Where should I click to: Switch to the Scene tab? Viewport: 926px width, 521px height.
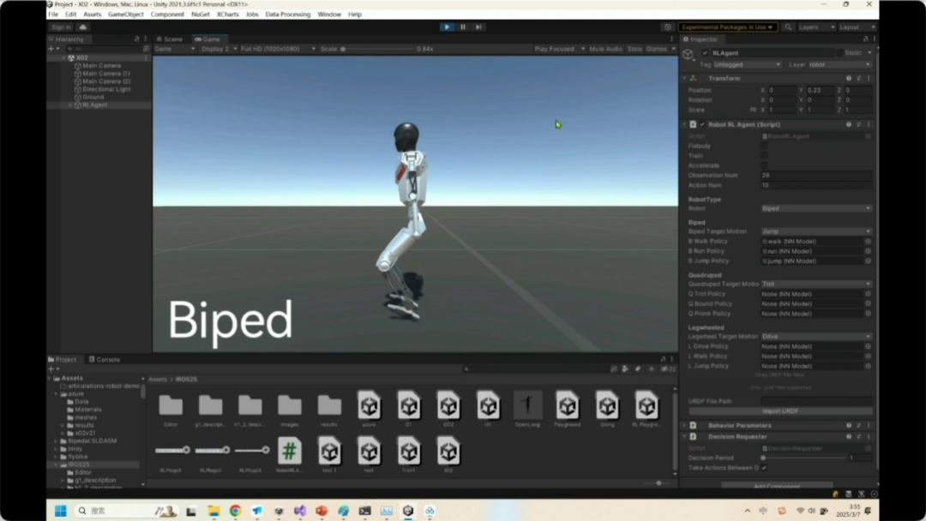pos(170,39)
